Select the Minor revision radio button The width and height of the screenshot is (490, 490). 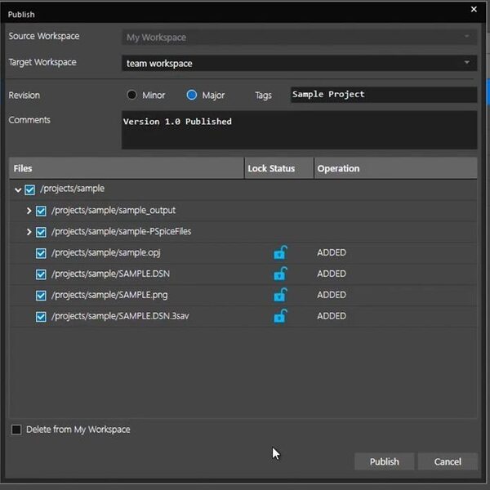(131, 95)
